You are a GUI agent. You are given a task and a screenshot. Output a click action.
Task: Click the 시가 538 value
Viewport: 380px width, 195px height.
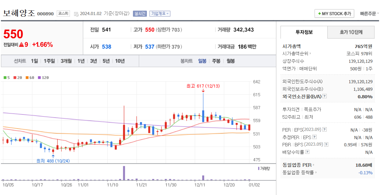[107, 47]
